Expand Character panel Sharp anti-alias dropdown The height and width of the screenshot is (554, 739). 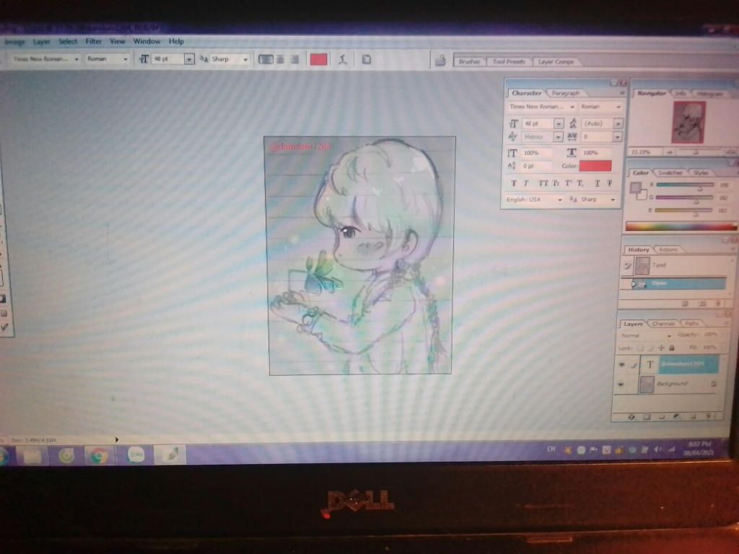coord(613,200)
